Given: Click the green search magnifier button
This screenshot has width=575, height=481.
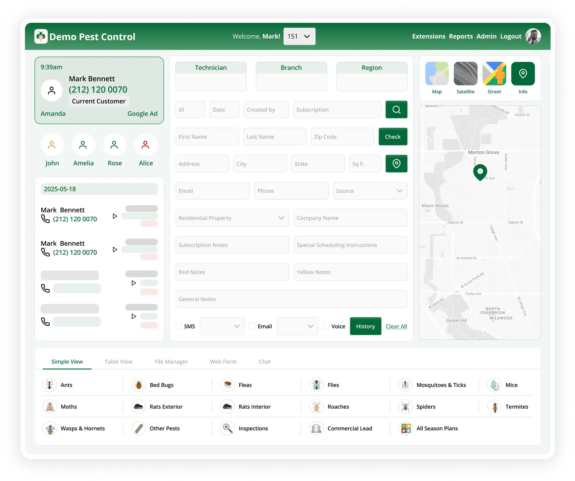Looking at the screenshot, I should pyautogui.click(x=396, y=110).
